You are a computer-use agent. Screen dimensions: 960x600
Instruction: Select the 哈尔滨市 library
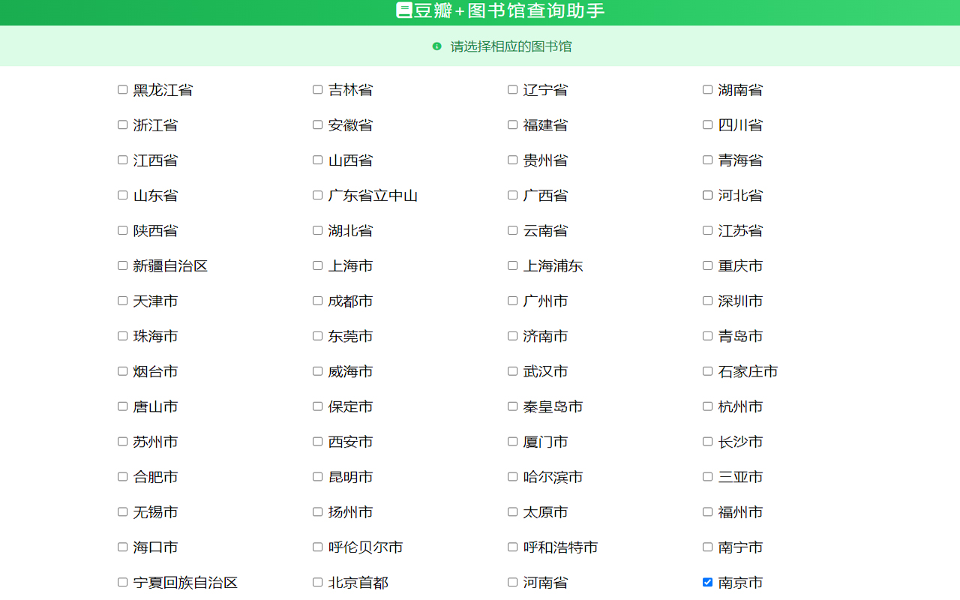511,475
